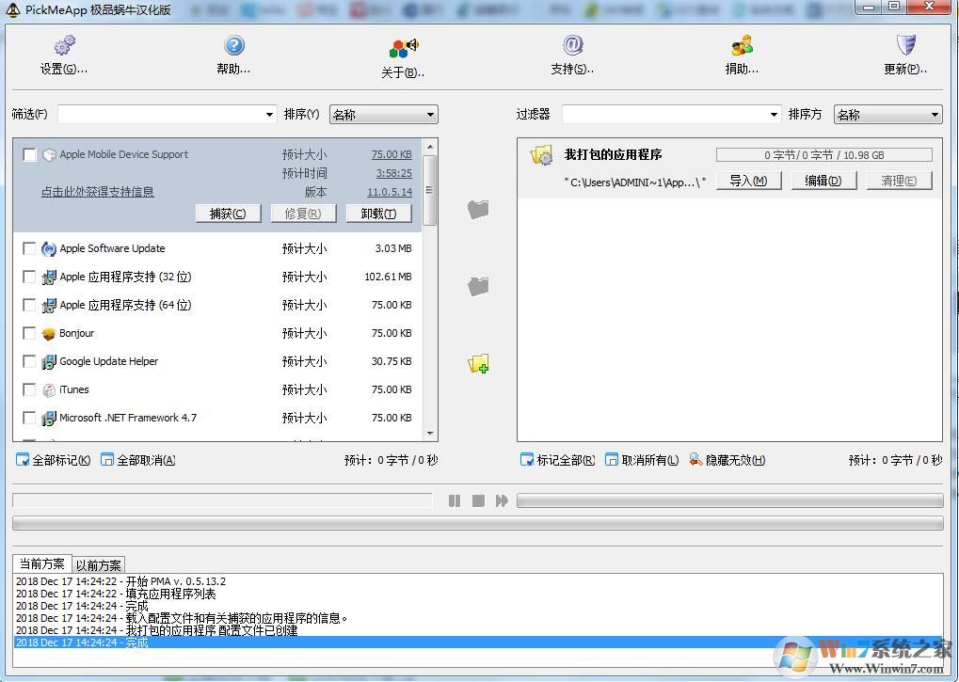Switch to the 以前方案 tab
The height and width of the screenshot is (682, 959).
(x=99, y=565)
